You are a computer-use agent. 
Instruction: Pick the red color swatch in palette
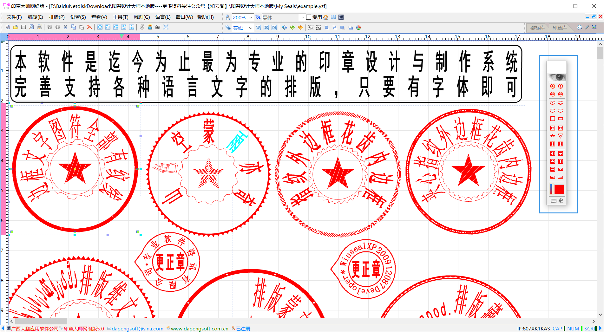click(x=559, y=189)
